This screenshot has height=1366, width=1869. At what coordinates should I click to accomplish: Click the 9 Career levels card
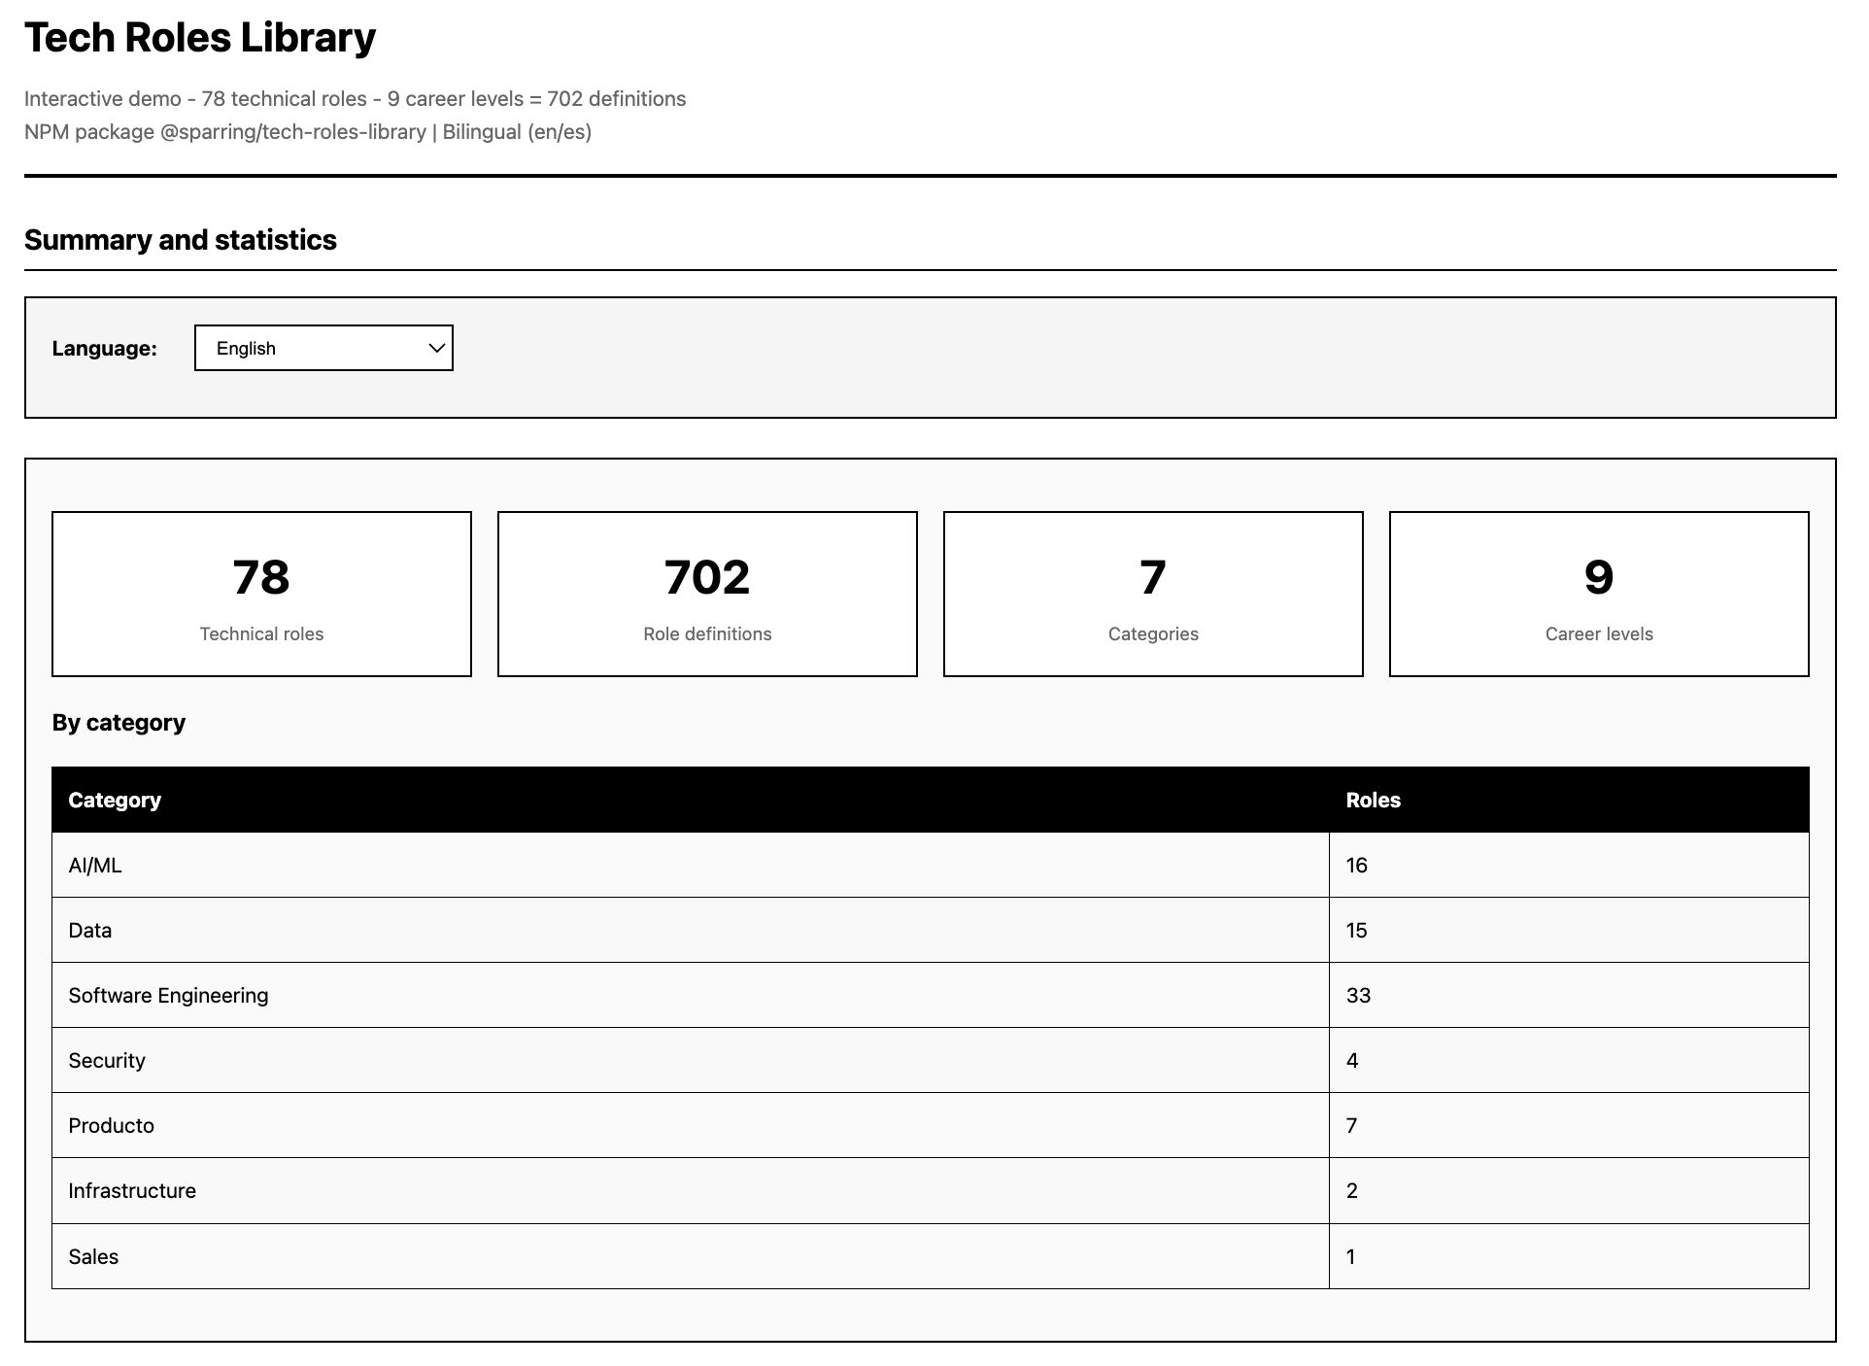click(x=1599, y=594)
